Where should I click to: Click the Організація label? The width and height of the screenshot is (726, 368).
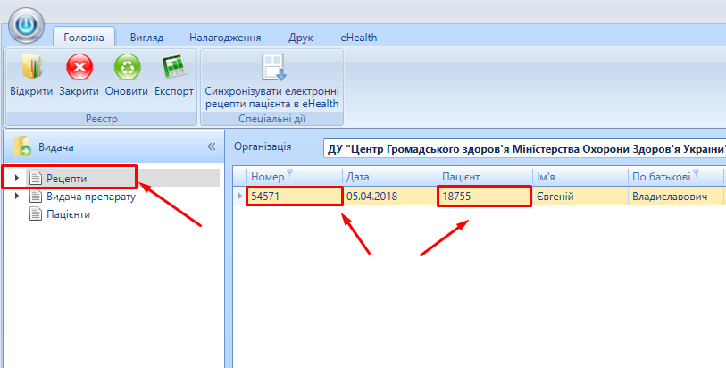(x=263, y=146)
